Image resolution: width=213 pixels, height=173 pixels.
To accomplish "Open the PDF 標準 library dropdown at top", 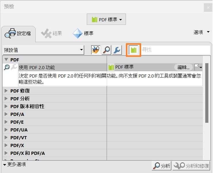I will pos(106,19).
